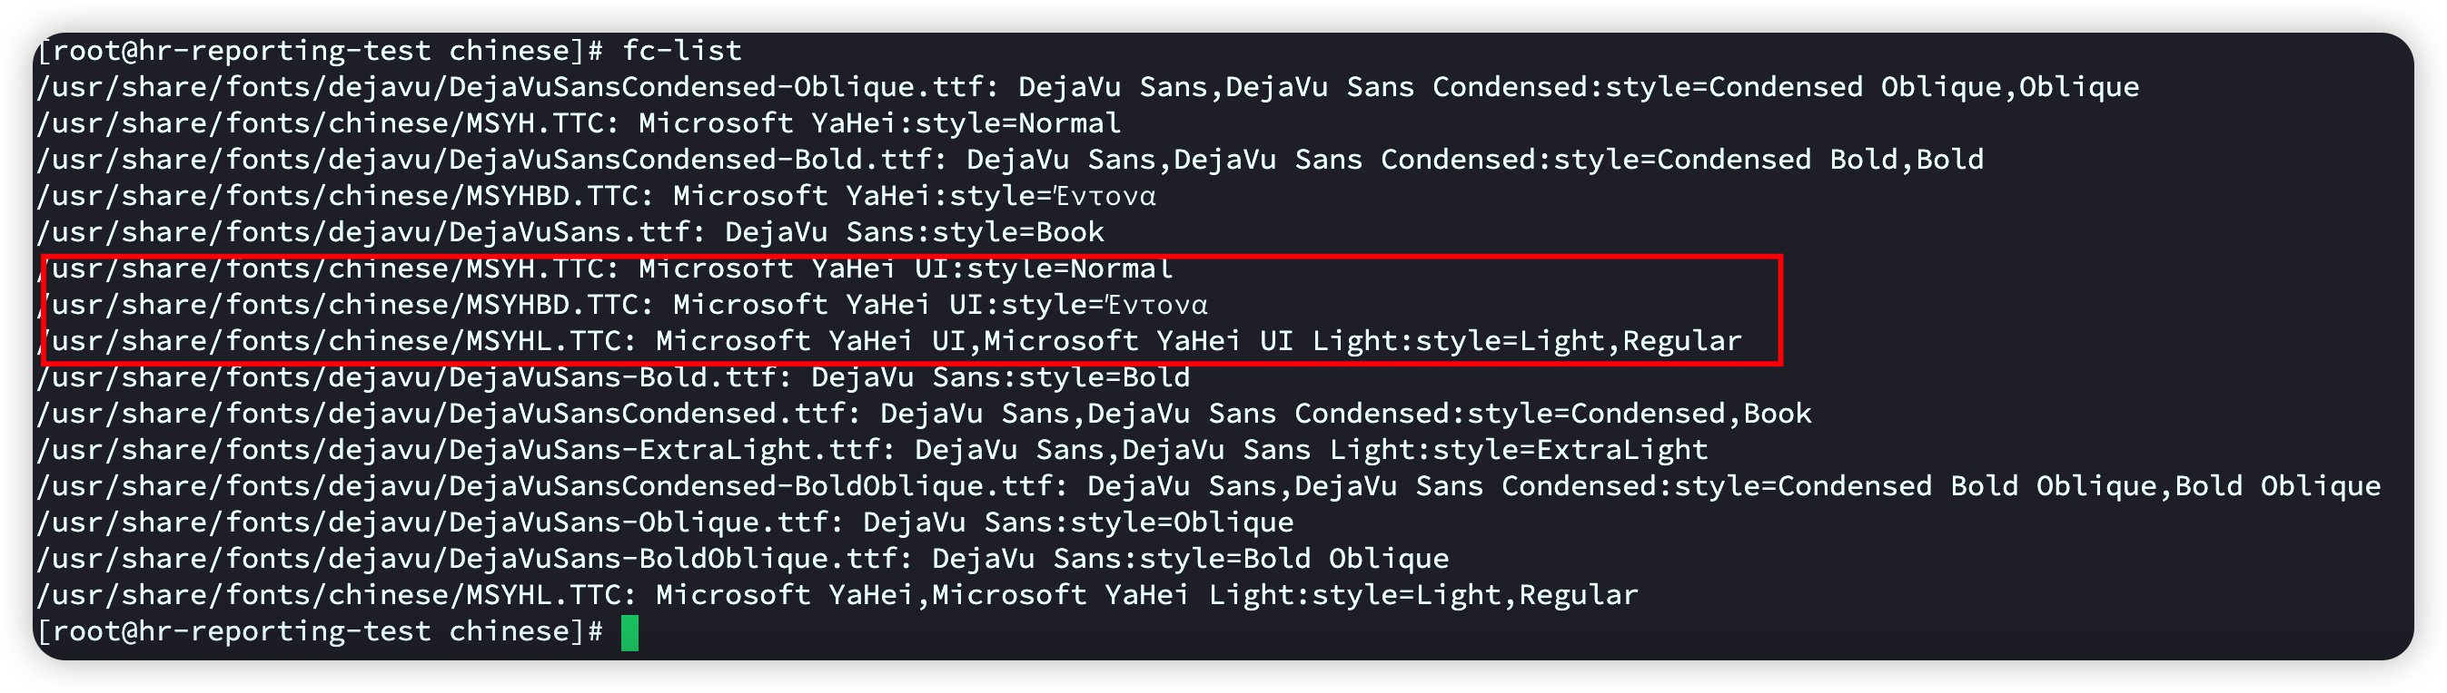Screen dimensions: 2447x693
Task: Click the DejaVuSansCondensed-Bold.ttf output line
Action: point(1010,160)
